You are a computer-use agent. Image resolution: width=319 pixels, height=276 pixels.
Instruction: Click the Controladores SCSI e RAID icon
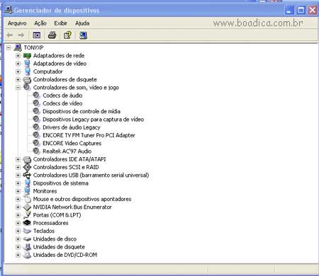tap(27, 167)
